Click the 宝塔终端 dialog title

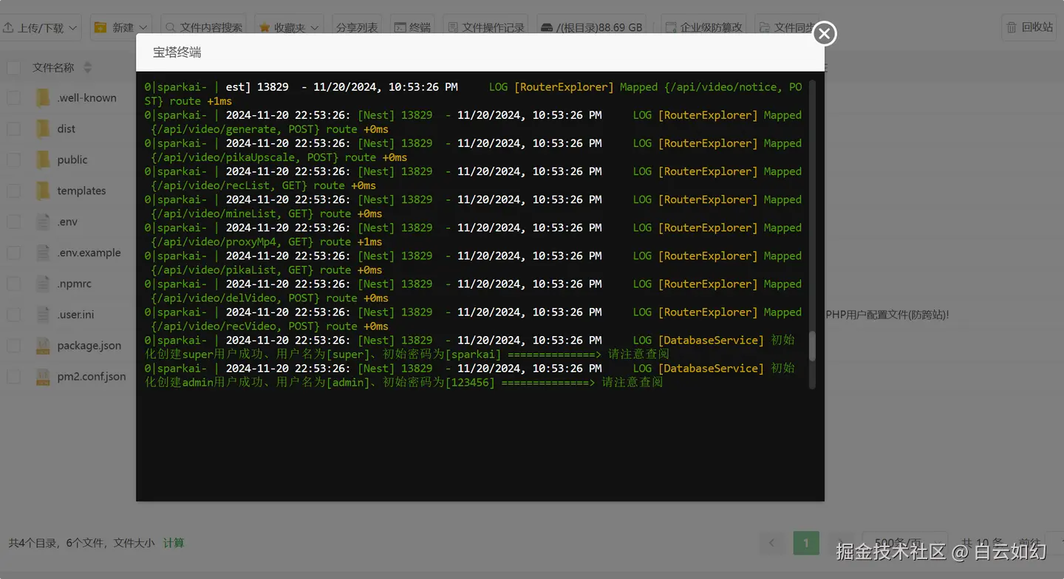(x=177, y=52)
